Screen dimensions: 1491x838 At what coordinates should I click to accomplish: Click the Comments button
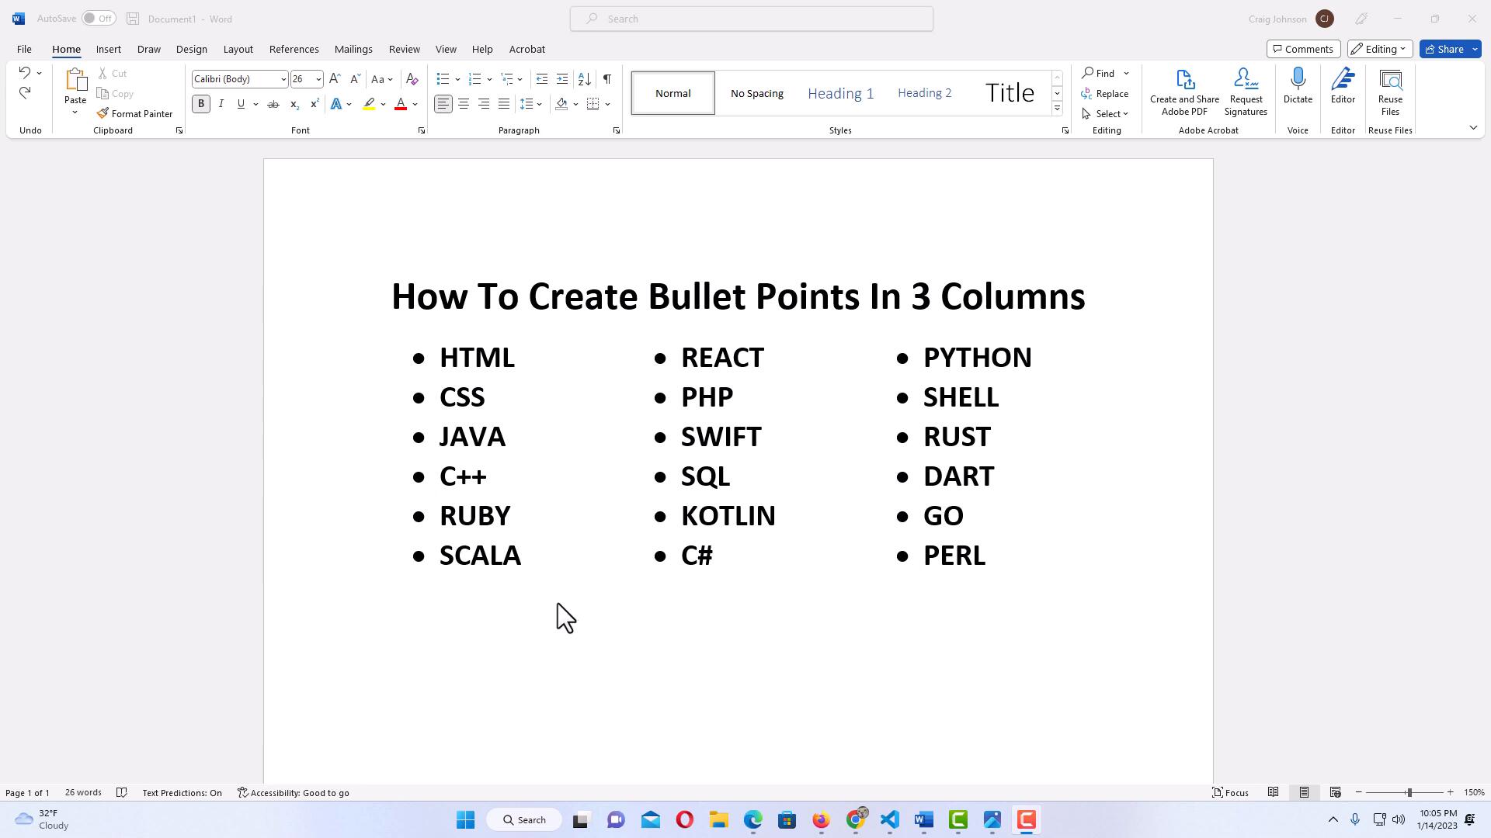click(x=1302, y=49)
